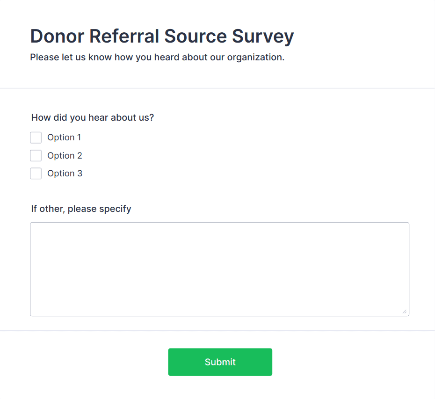The image size is (435, 399).
Task: Click the bottom edge of the text area
Action: pyautogui.click(x=220, y=314)
